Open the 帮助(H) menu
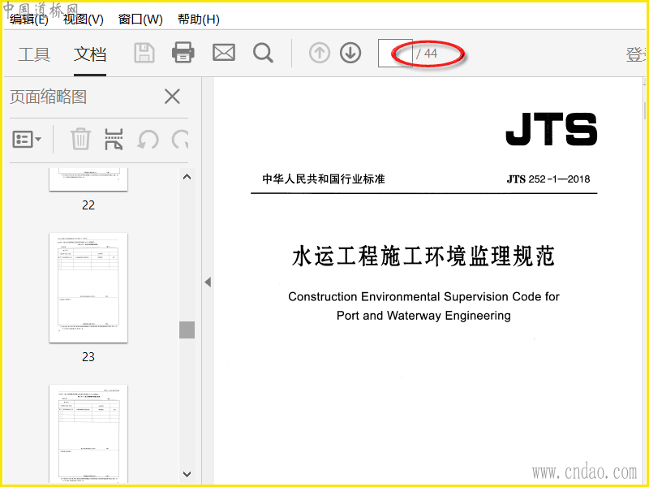 coord(199,19)
